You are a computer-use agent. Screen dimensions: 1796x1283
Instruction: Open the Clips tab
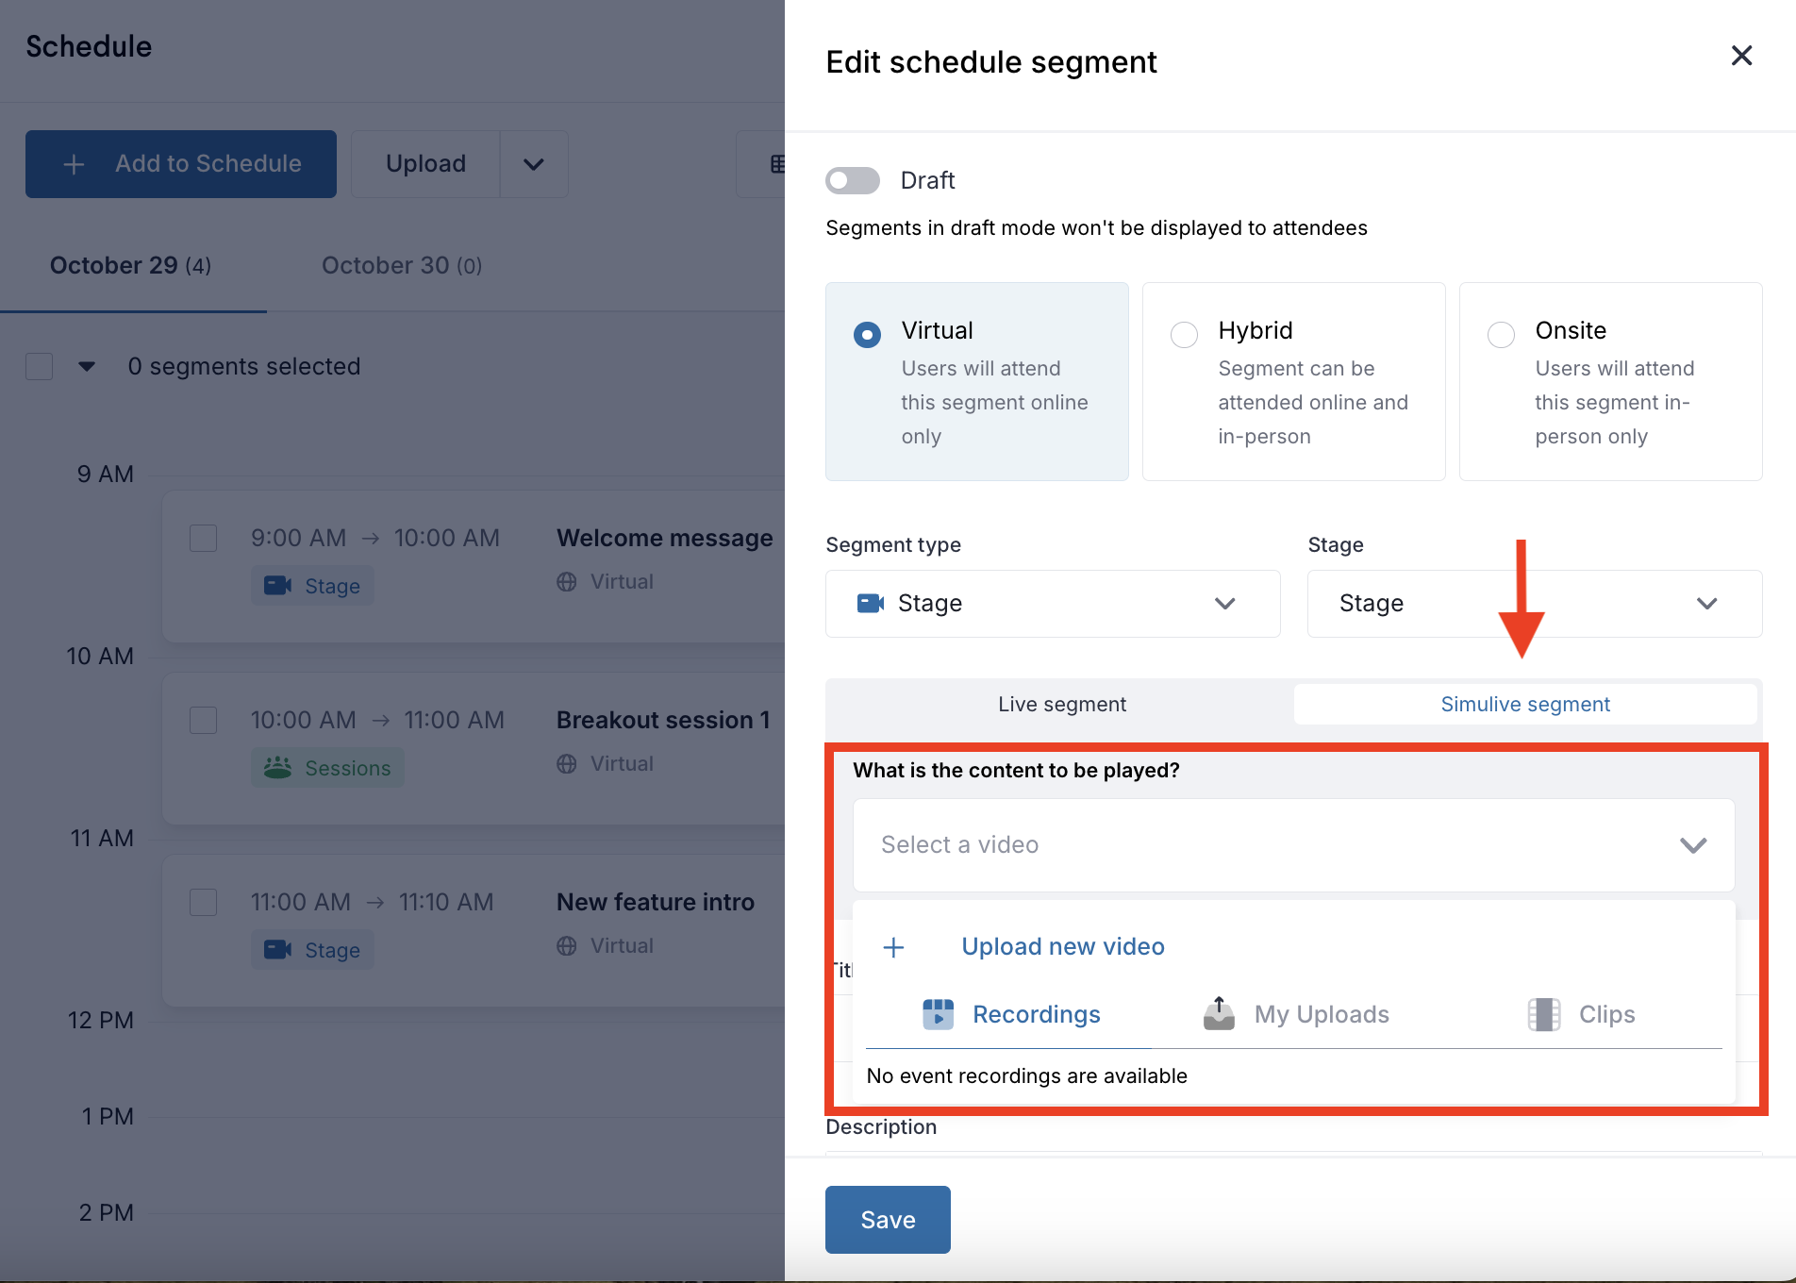(1580, 1014)
